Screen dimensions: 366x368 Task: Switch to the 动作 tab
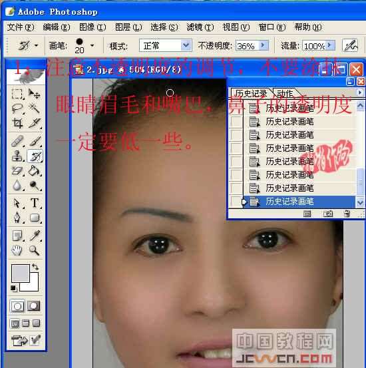285,94
